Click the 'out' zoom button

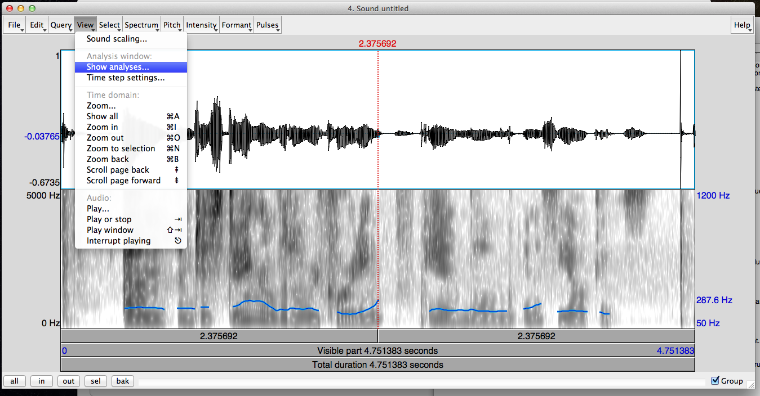(69, 381)
